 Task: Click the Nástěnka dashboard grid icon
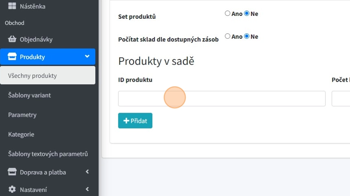[12, 7]
